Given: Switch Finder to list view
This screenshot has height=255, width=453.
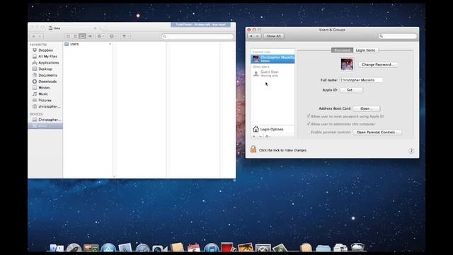Looking at the screenshot, I should (75, 36).
